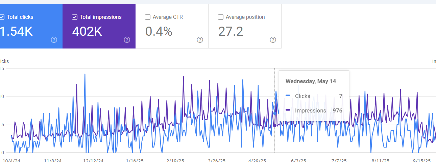Click the 0.4% average CTR figure
Viewport: 436px width, 162px height.
[159, 31]
